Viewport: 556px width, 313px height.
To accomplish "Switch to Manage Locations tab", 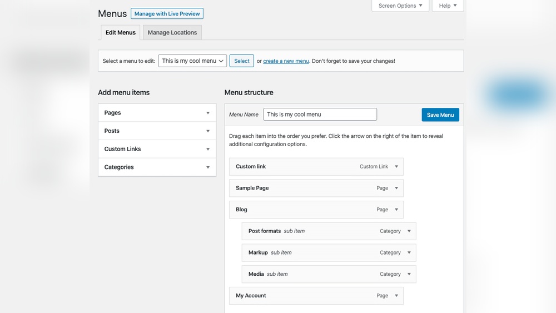I will coord(172,32).
